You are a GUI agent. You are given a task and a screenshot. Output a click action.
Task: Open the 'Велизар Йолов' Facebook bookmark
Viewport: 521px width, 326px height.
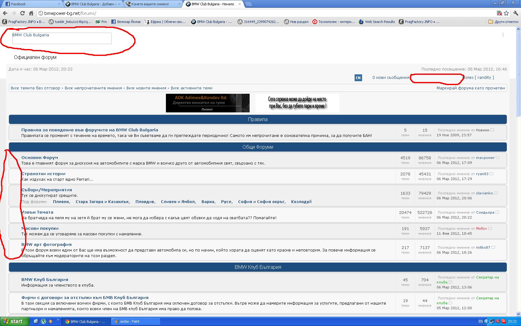tap(126, 22)
